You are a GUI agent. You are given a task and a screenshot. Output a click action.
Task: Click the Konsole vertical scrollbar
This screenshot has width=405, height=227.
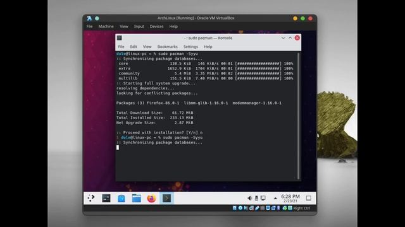[x=299, y=116]
